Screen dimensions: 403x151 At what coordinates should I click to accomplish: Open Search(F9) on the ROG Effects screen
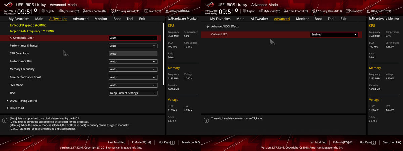tap(354, 11)
